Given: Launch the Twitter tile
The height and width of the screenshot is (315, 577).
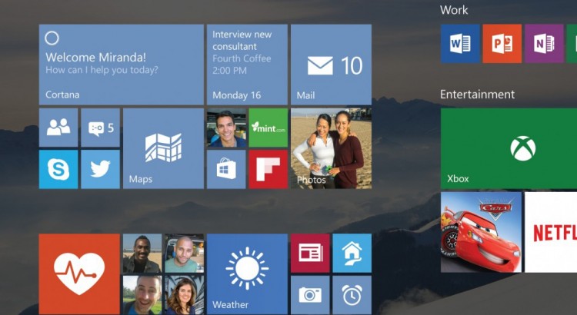Looking at the screenshot, I should (x=100, y=170).
